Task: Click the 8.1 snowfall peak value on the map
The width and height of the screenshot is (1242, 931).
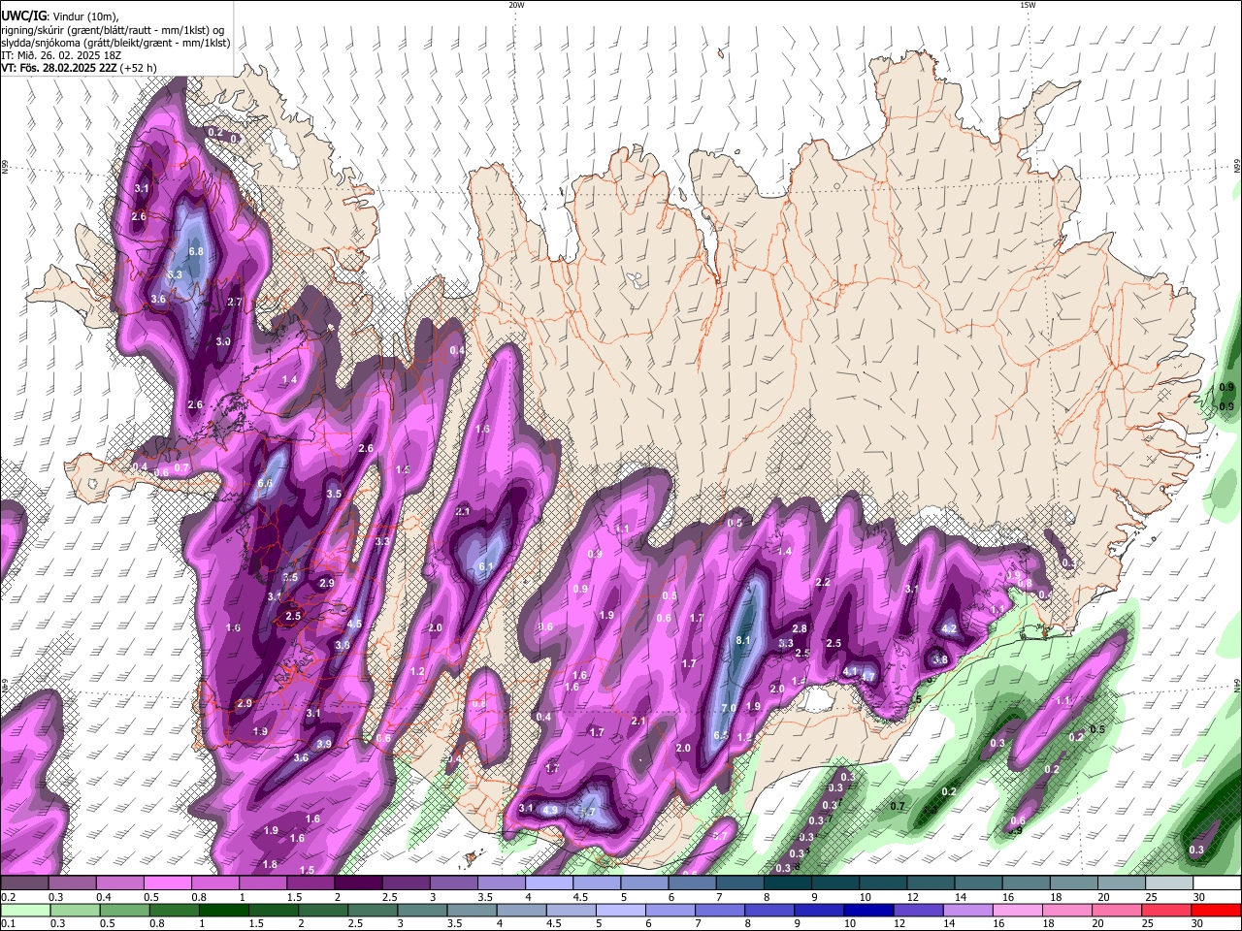Action: pyautogui.click(x=744, y=641)
